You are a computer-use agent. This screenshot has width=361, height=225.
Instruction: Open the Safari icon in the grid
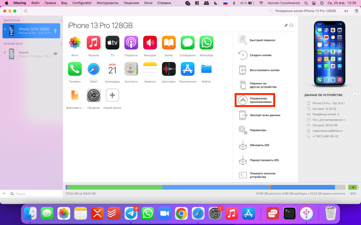click(94, 69)
